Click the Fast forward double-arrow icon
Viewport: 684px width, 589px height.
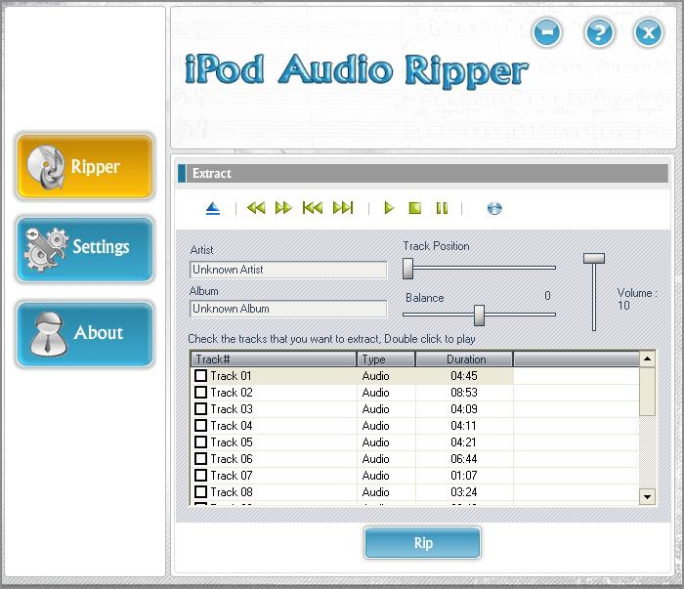[283, 208]
